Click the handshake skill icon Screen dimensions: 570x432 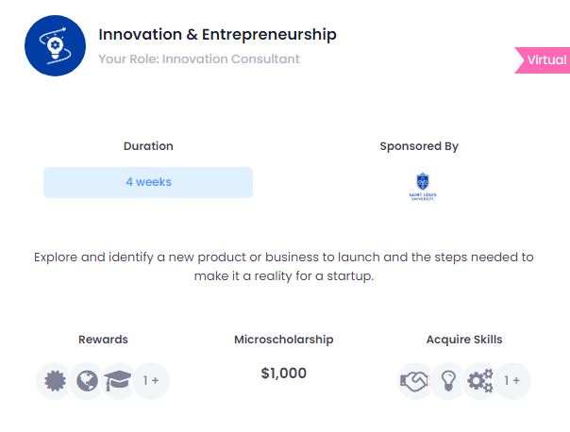pos(414,381)
